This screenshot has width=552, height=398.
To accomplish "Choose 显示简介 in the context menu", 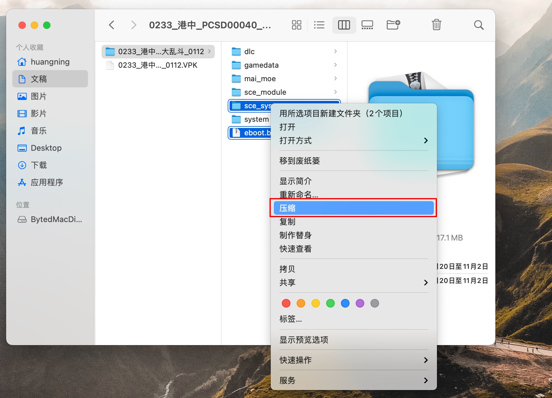I will [x=354, y=181].
